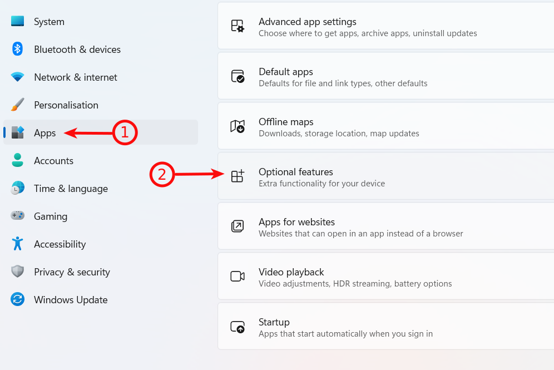Click the Optional features grid-plus icon

pyautogui.click(x=238, y=176)
